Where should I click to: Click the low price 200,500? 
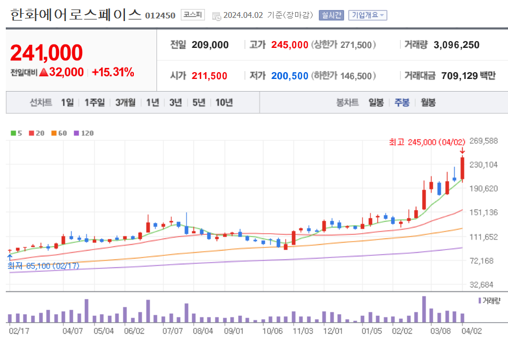click(x=290, y=76)
